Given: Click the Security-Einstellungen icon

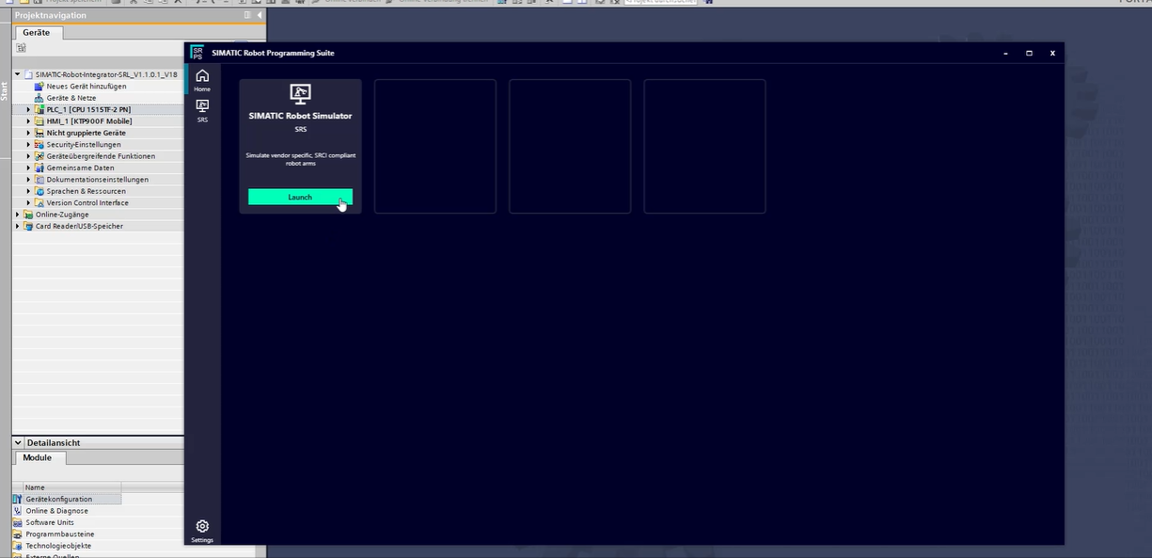Looking at the screenshot, I should click(39, 145).
